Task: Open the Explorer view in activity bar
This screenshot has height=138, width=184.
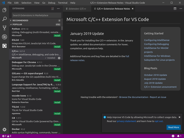Action: (x=4, y=10)
